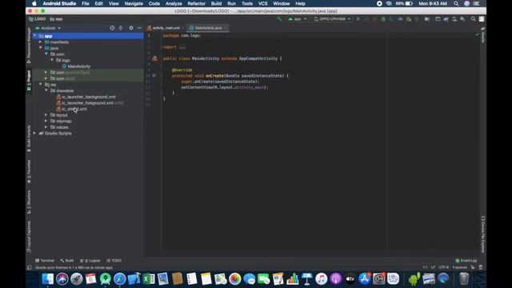Toggle the tool window bars icon in status bar corner
This screenshot has height=288, width=512.
[30, 268]
